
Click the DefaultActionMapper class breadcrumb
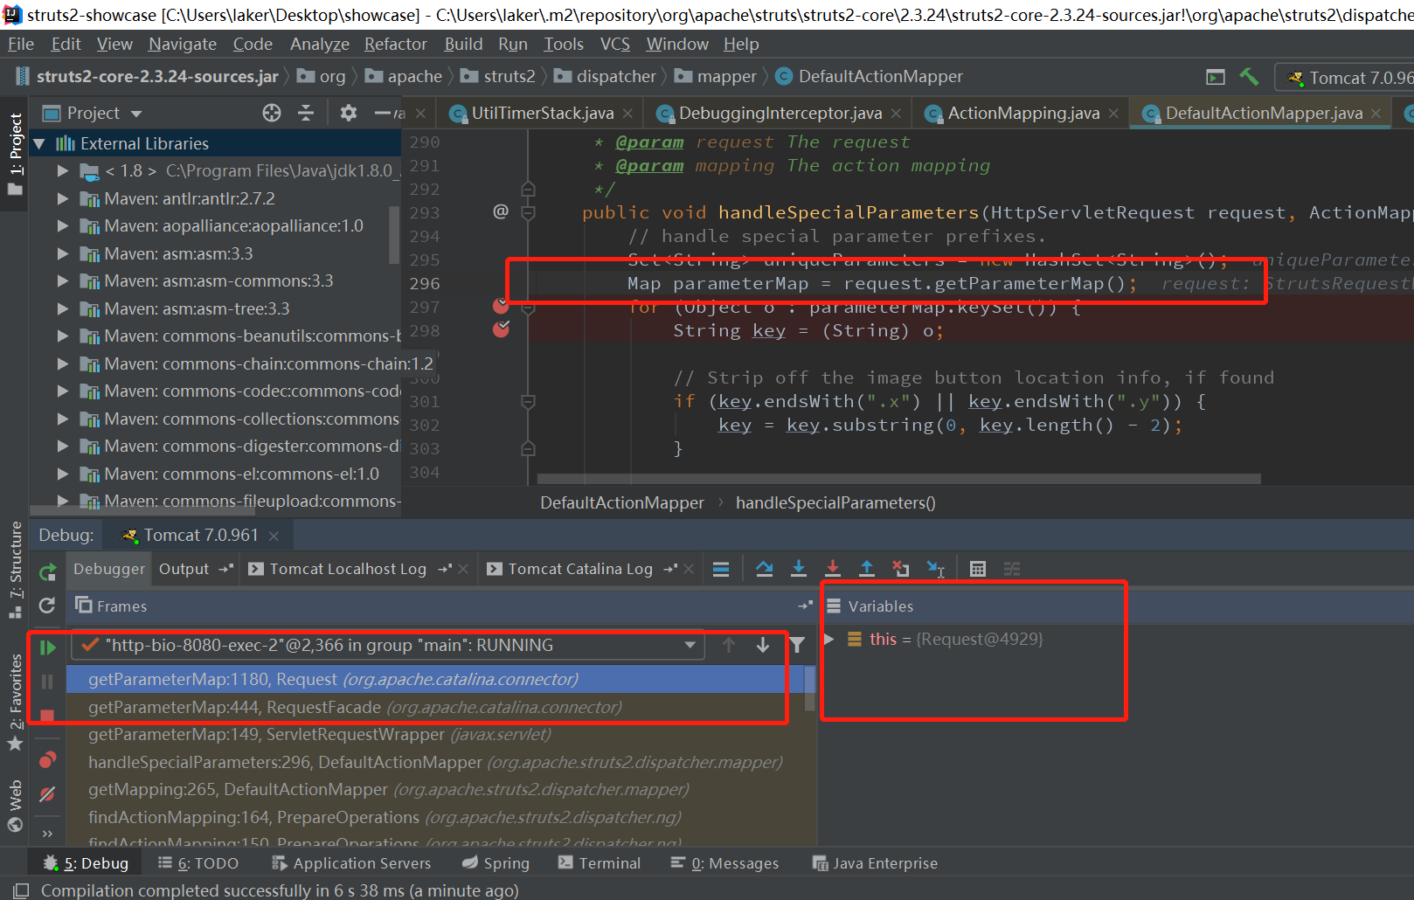(x=870, y=77)
